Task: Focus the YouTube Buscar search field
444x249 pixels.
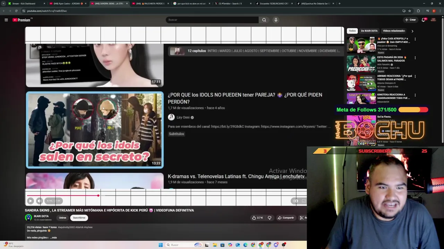Action: click(x=212, y=20)
